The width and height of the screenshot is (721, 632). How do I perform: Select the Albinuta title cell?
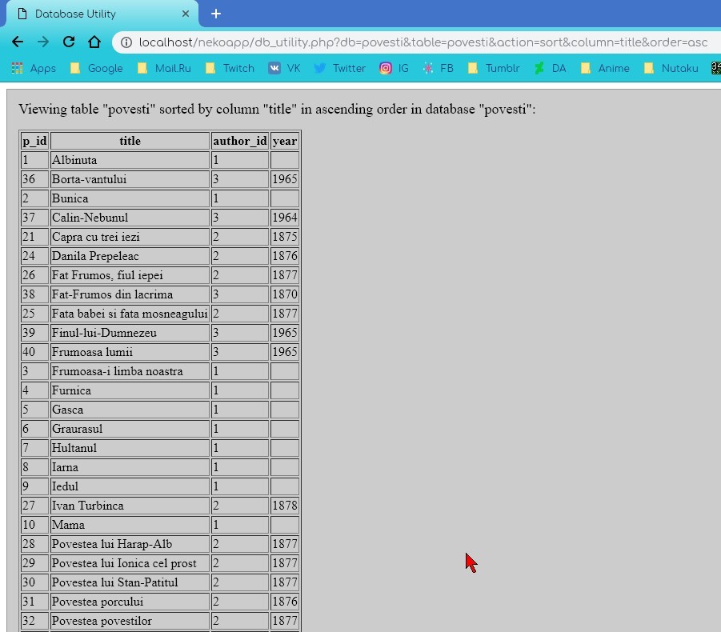point(130,161)
